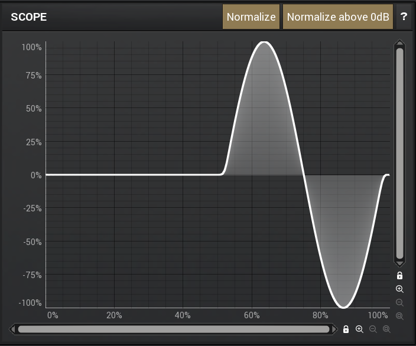The image size is (416, 346).
Task: Click the horizontal zoom reset icon
Action: [386, 329]
